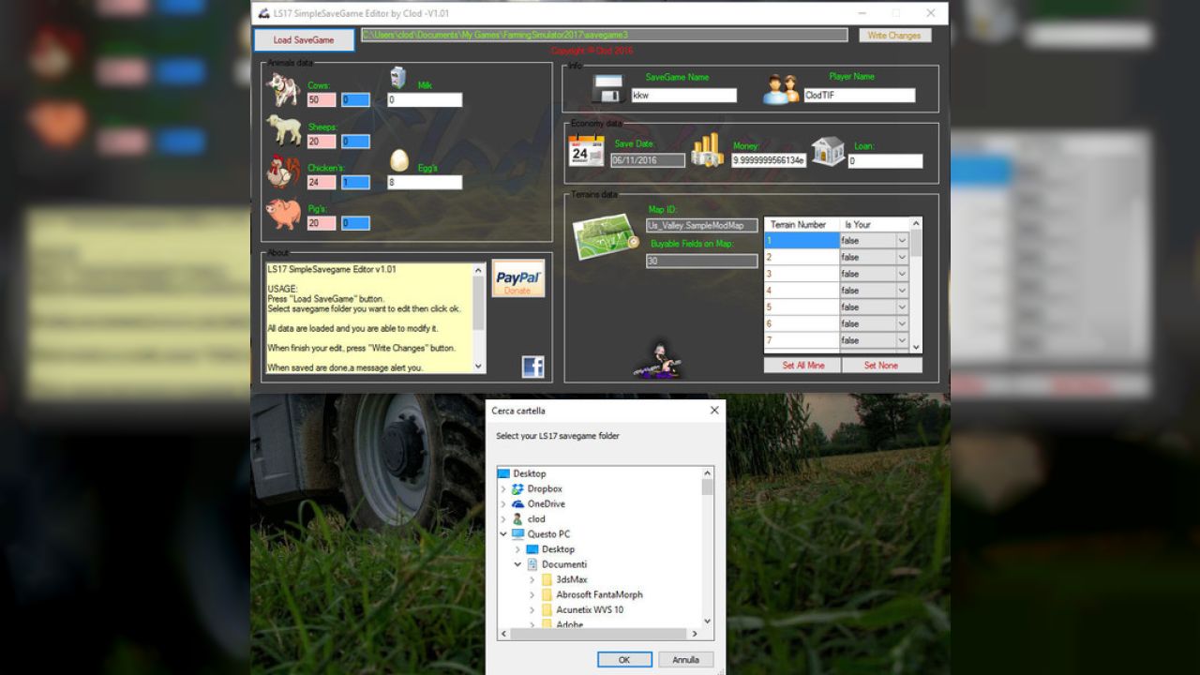Click Annulla in Cerca cartella dialog

(x=685, y=660)
